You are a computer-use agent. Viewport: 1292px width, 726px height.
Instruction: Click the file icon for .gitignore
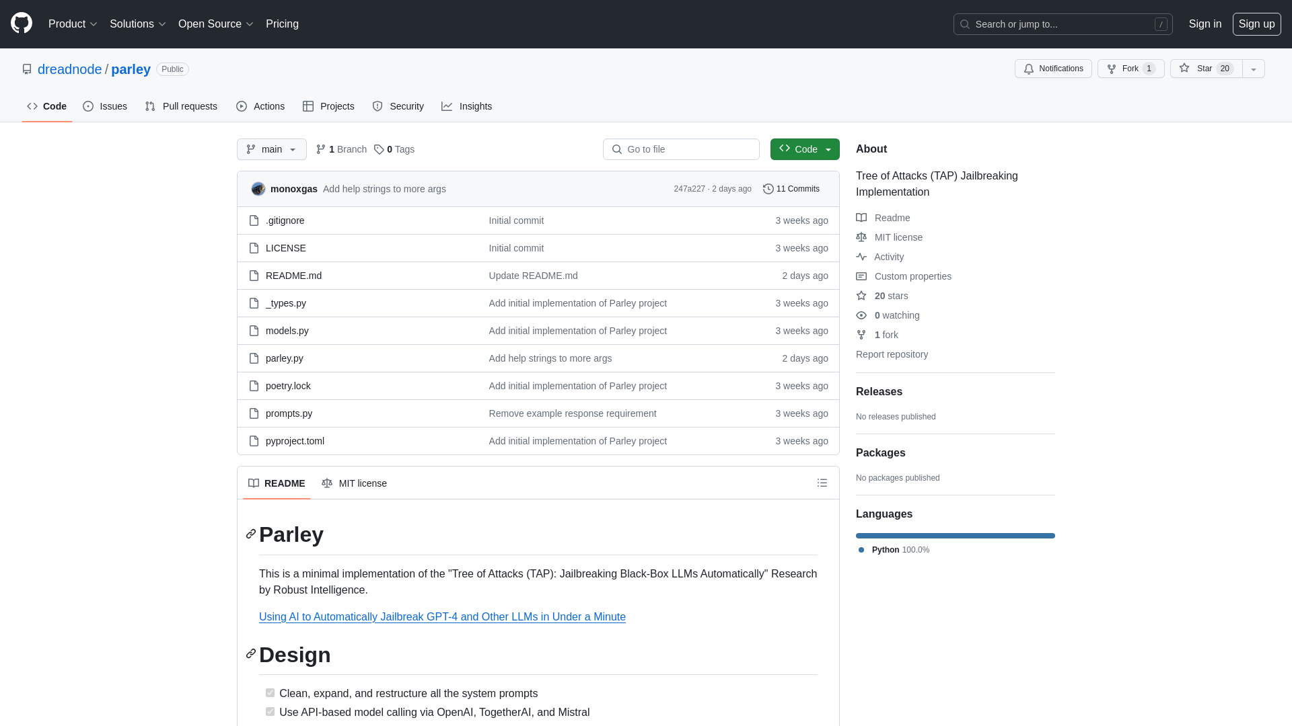254,220
